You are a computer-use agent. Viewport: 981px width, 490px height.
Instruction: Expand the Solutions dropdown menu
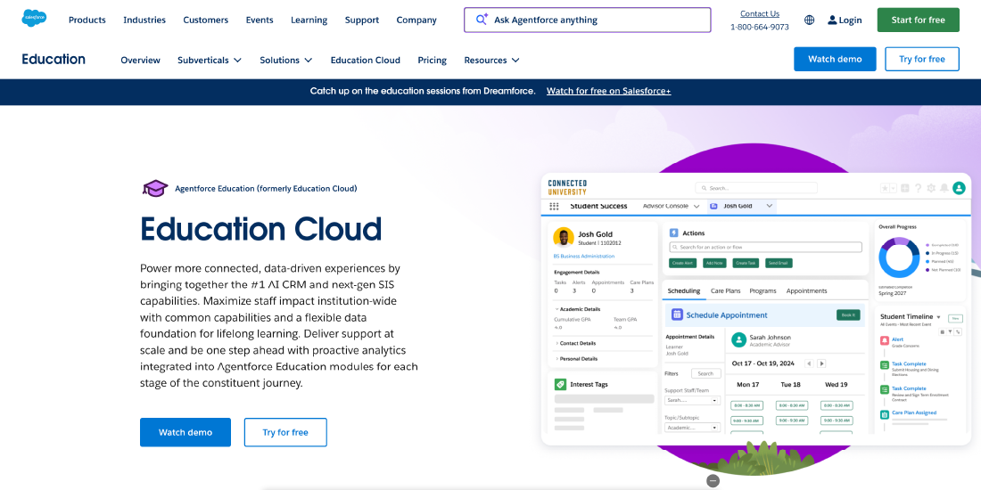point(285,60)
